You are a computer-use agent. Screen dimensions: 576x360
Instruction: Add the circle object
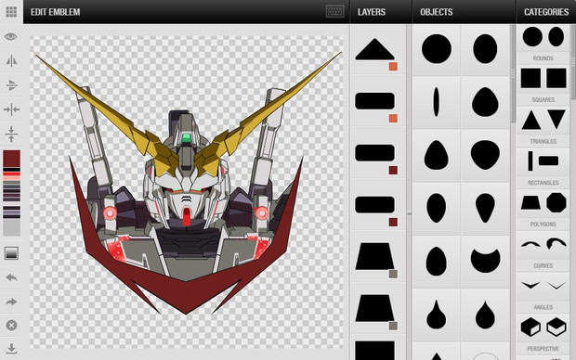pos(437,49)
